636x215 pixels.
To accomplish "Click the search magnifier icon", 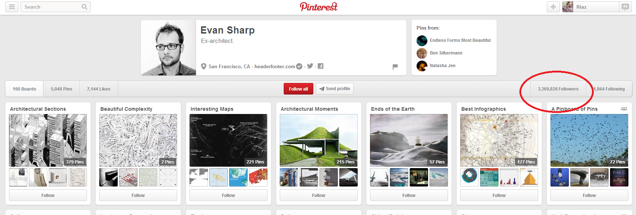I will coord(84,7).
